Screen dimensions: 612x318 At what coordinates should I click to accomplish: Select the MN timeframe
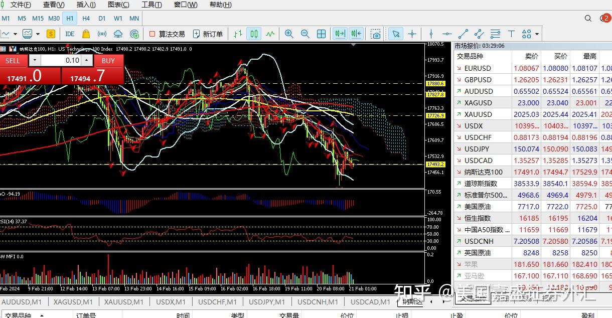pyautogui.click(x=134, y=19)
